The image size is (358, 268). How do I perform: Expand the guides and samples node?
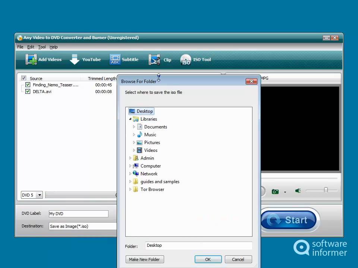(130, 181)
